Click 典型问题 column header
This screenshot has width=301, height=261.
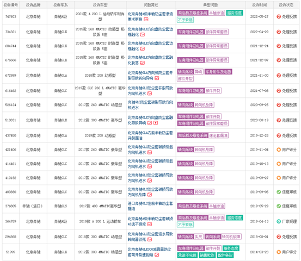[x=211, y=5]
